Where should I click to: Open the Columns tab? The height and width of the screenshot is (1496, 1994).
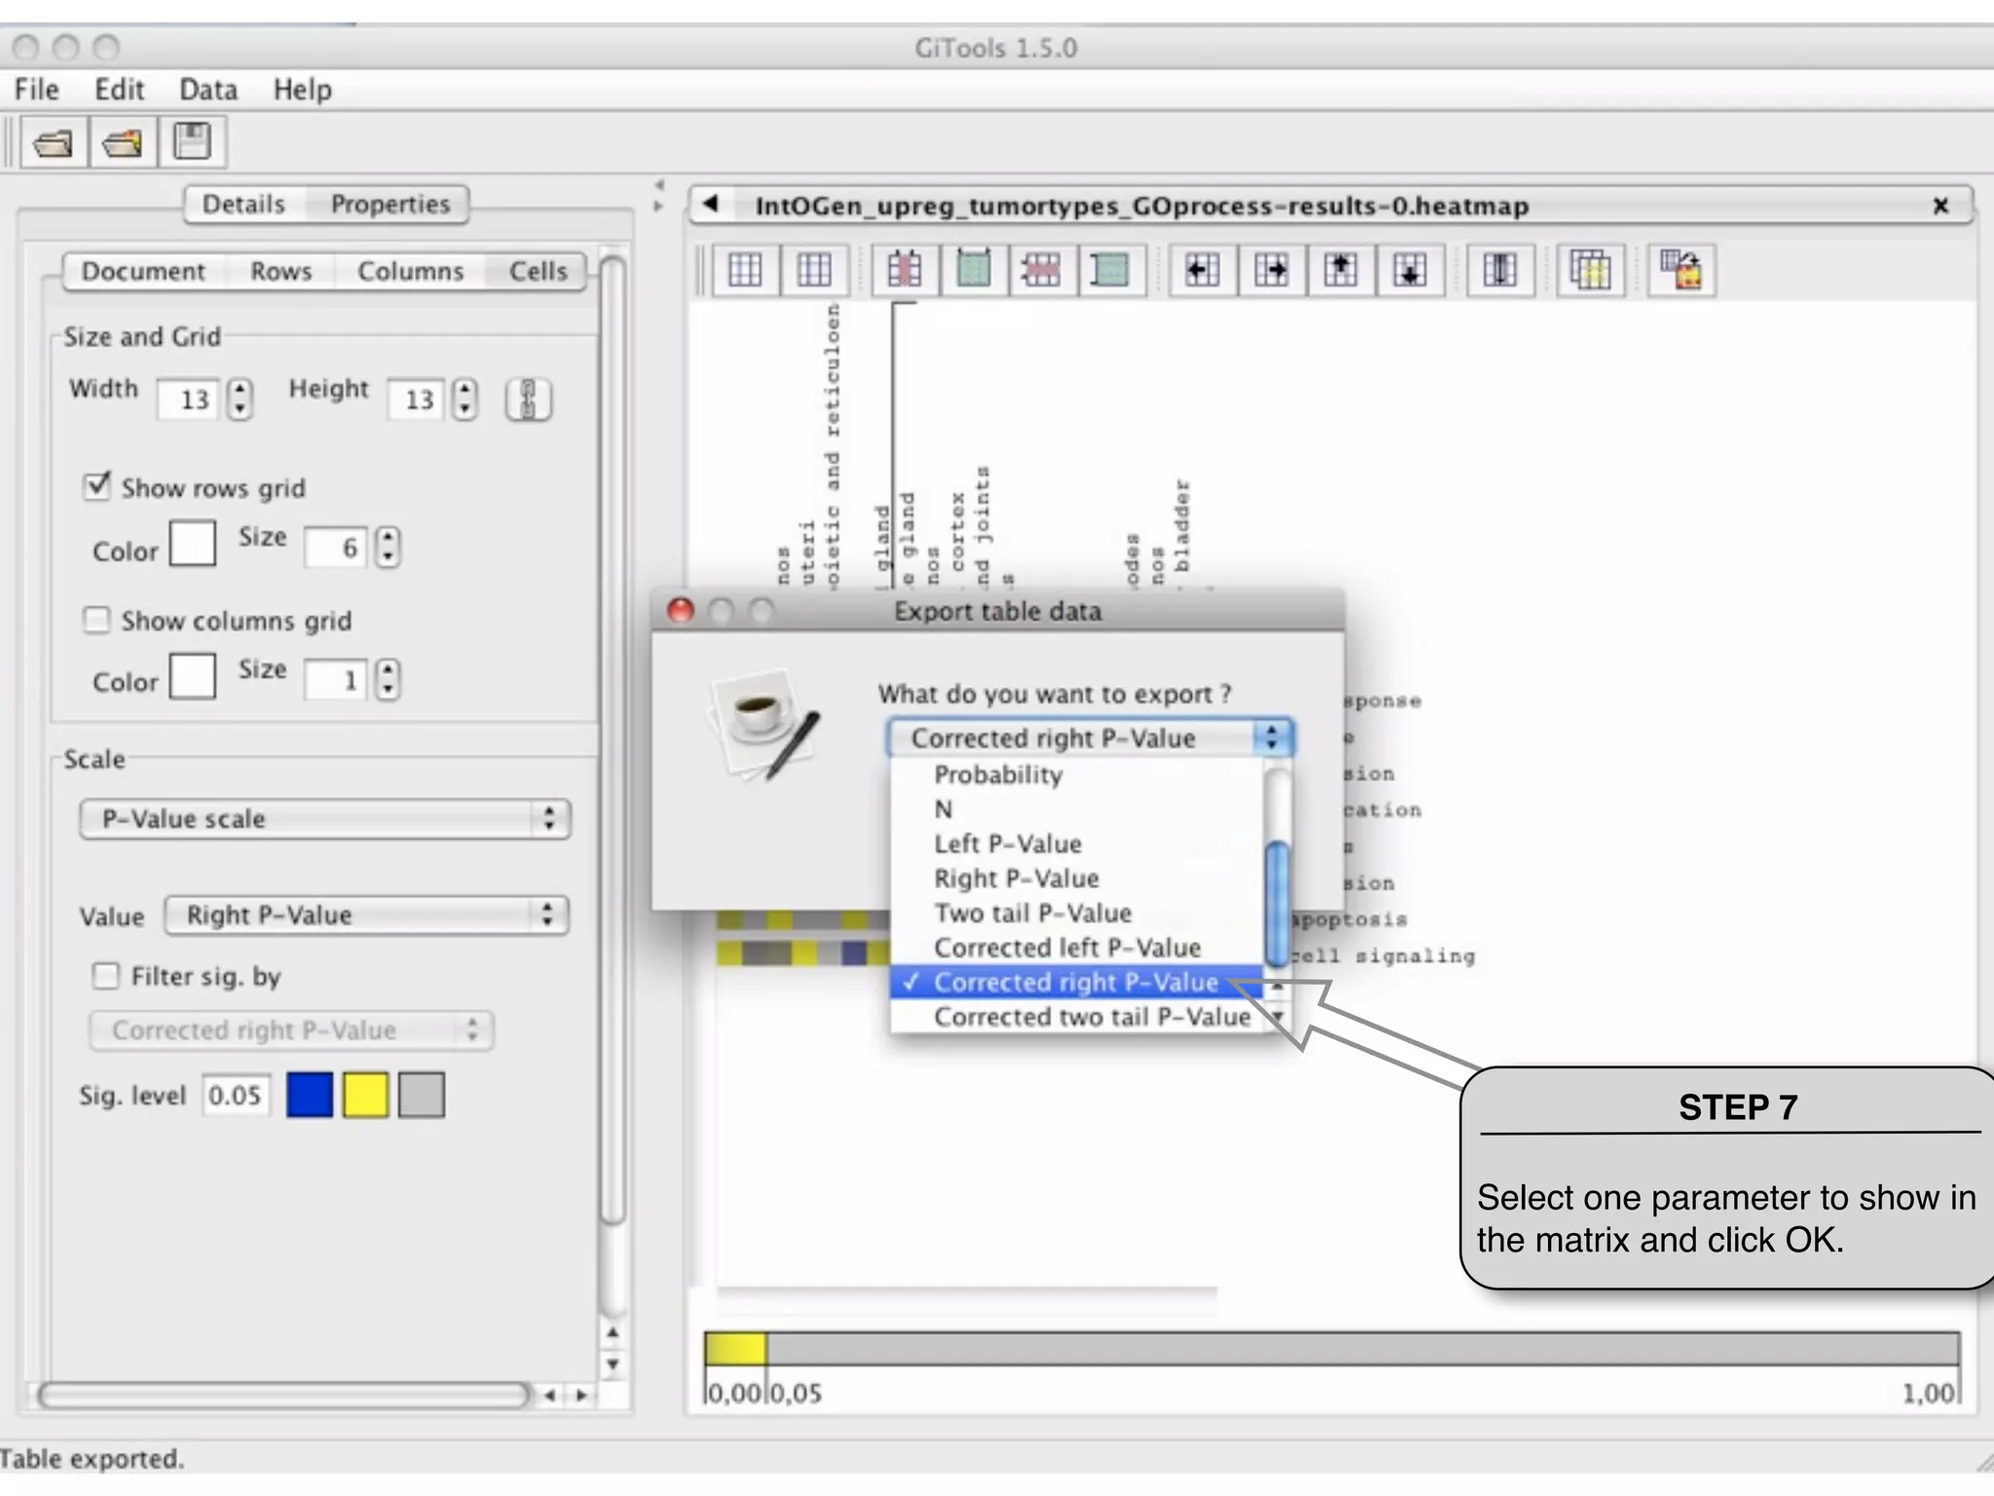click(x=410, y=271)
